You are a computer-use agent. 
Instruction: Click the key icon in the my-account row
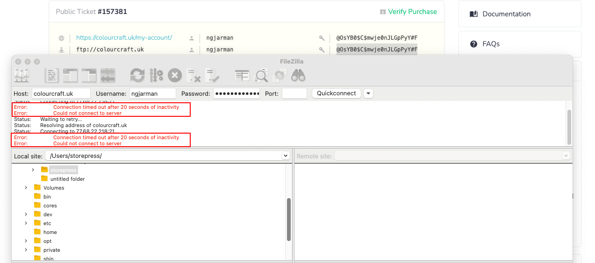pyautogui.click(x=322, y=38)
